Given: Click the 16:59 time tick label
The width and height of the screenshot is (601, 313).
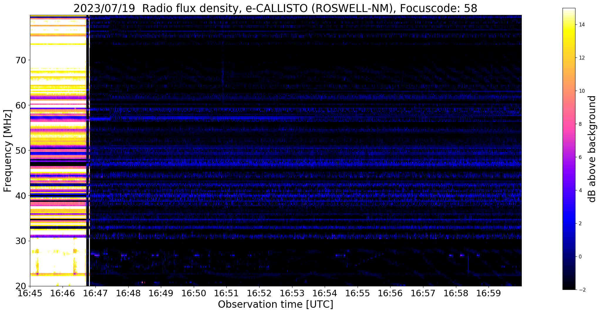Looking at the screenshot, I should tap(489, 293).
